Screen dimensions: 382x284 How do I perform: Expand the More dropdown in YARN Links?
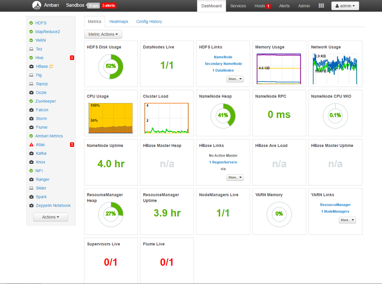point(347,220)
